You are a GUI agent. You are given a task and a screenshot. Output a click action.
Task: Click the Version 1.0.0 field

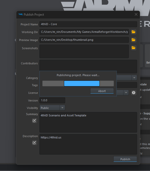click(52, 100)
